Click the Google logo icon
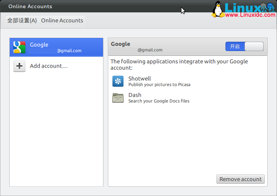Viewport: 277px width, 196px height. click(19, 47)
